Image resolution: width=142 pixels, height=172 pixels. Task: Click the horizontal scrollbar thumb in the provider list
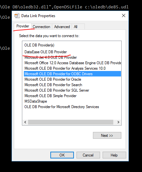point(71,122)
